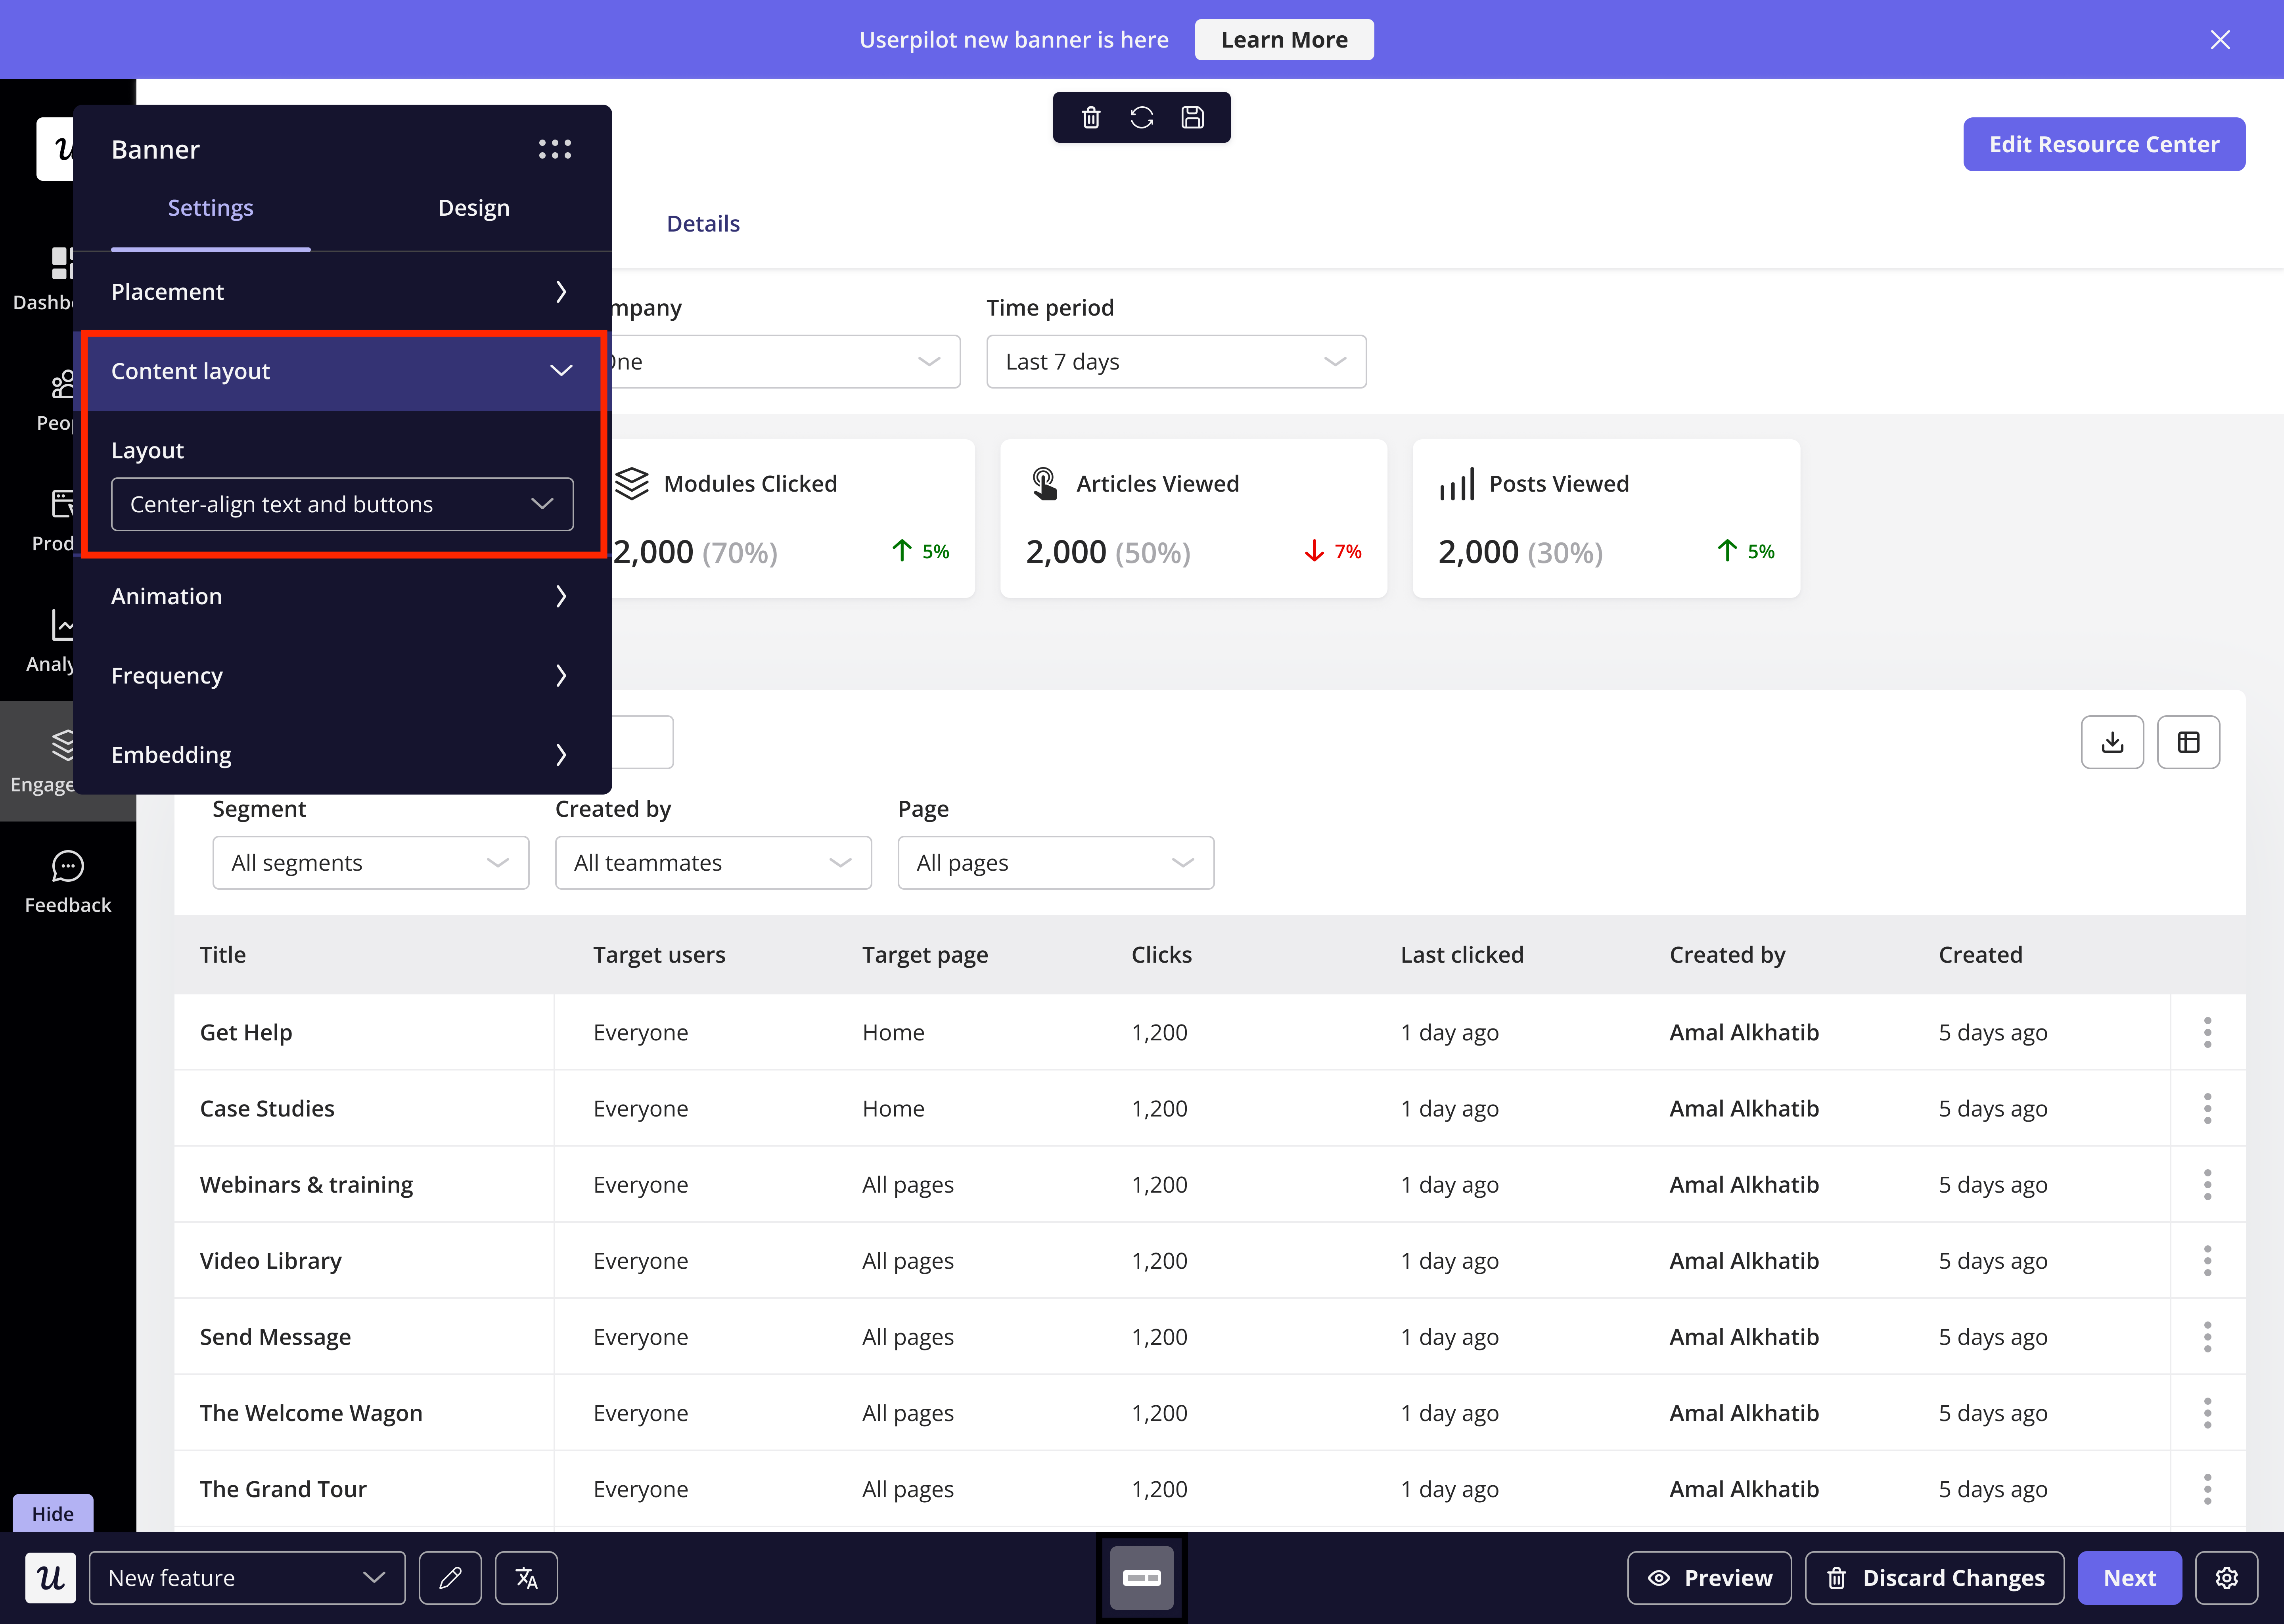This screenshot has height=1624, width=2284.
Task: Click the Posts Viewed bar chart icon
Action: pyautogui.click(x=1457, y=484)
